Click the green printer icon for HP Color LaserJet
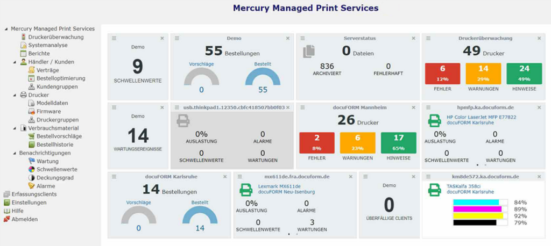This screenshot has height=246, width=551. point(434,120)
